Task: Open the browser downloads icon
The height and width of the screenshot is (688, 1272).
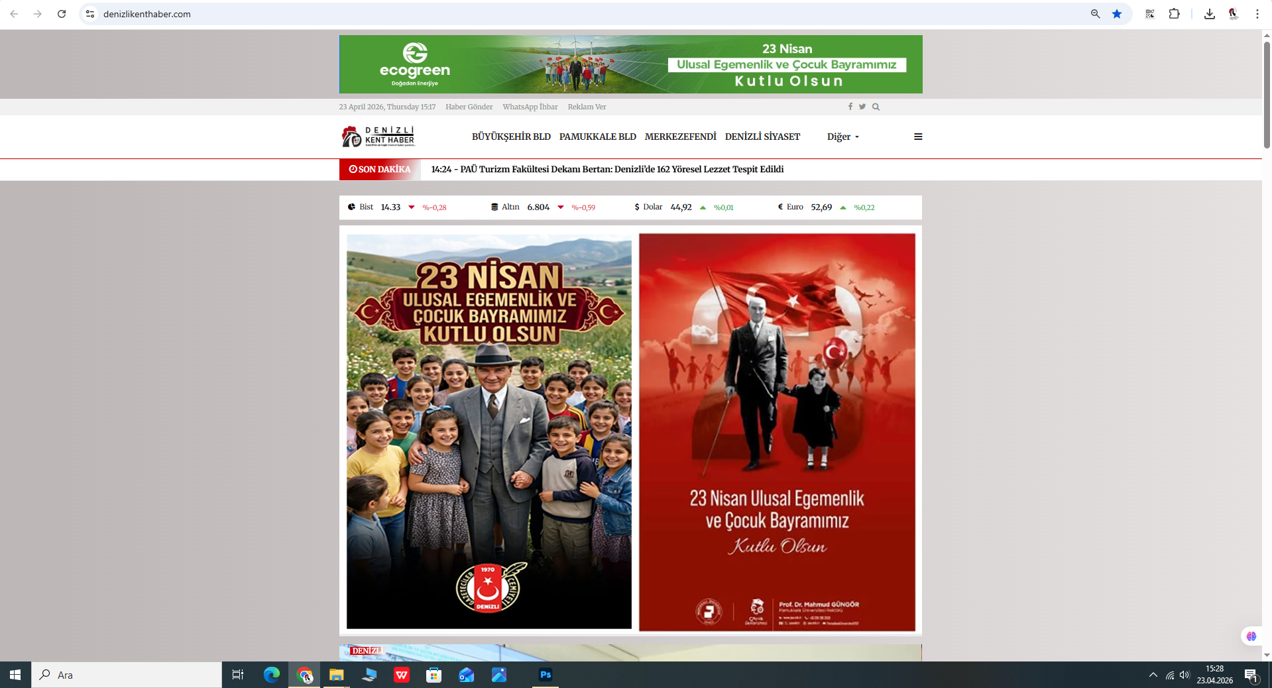Action: pos(1209,14)
